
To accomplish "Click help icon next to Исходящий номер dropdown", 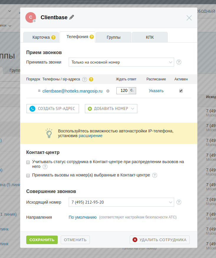I will 179,202.
